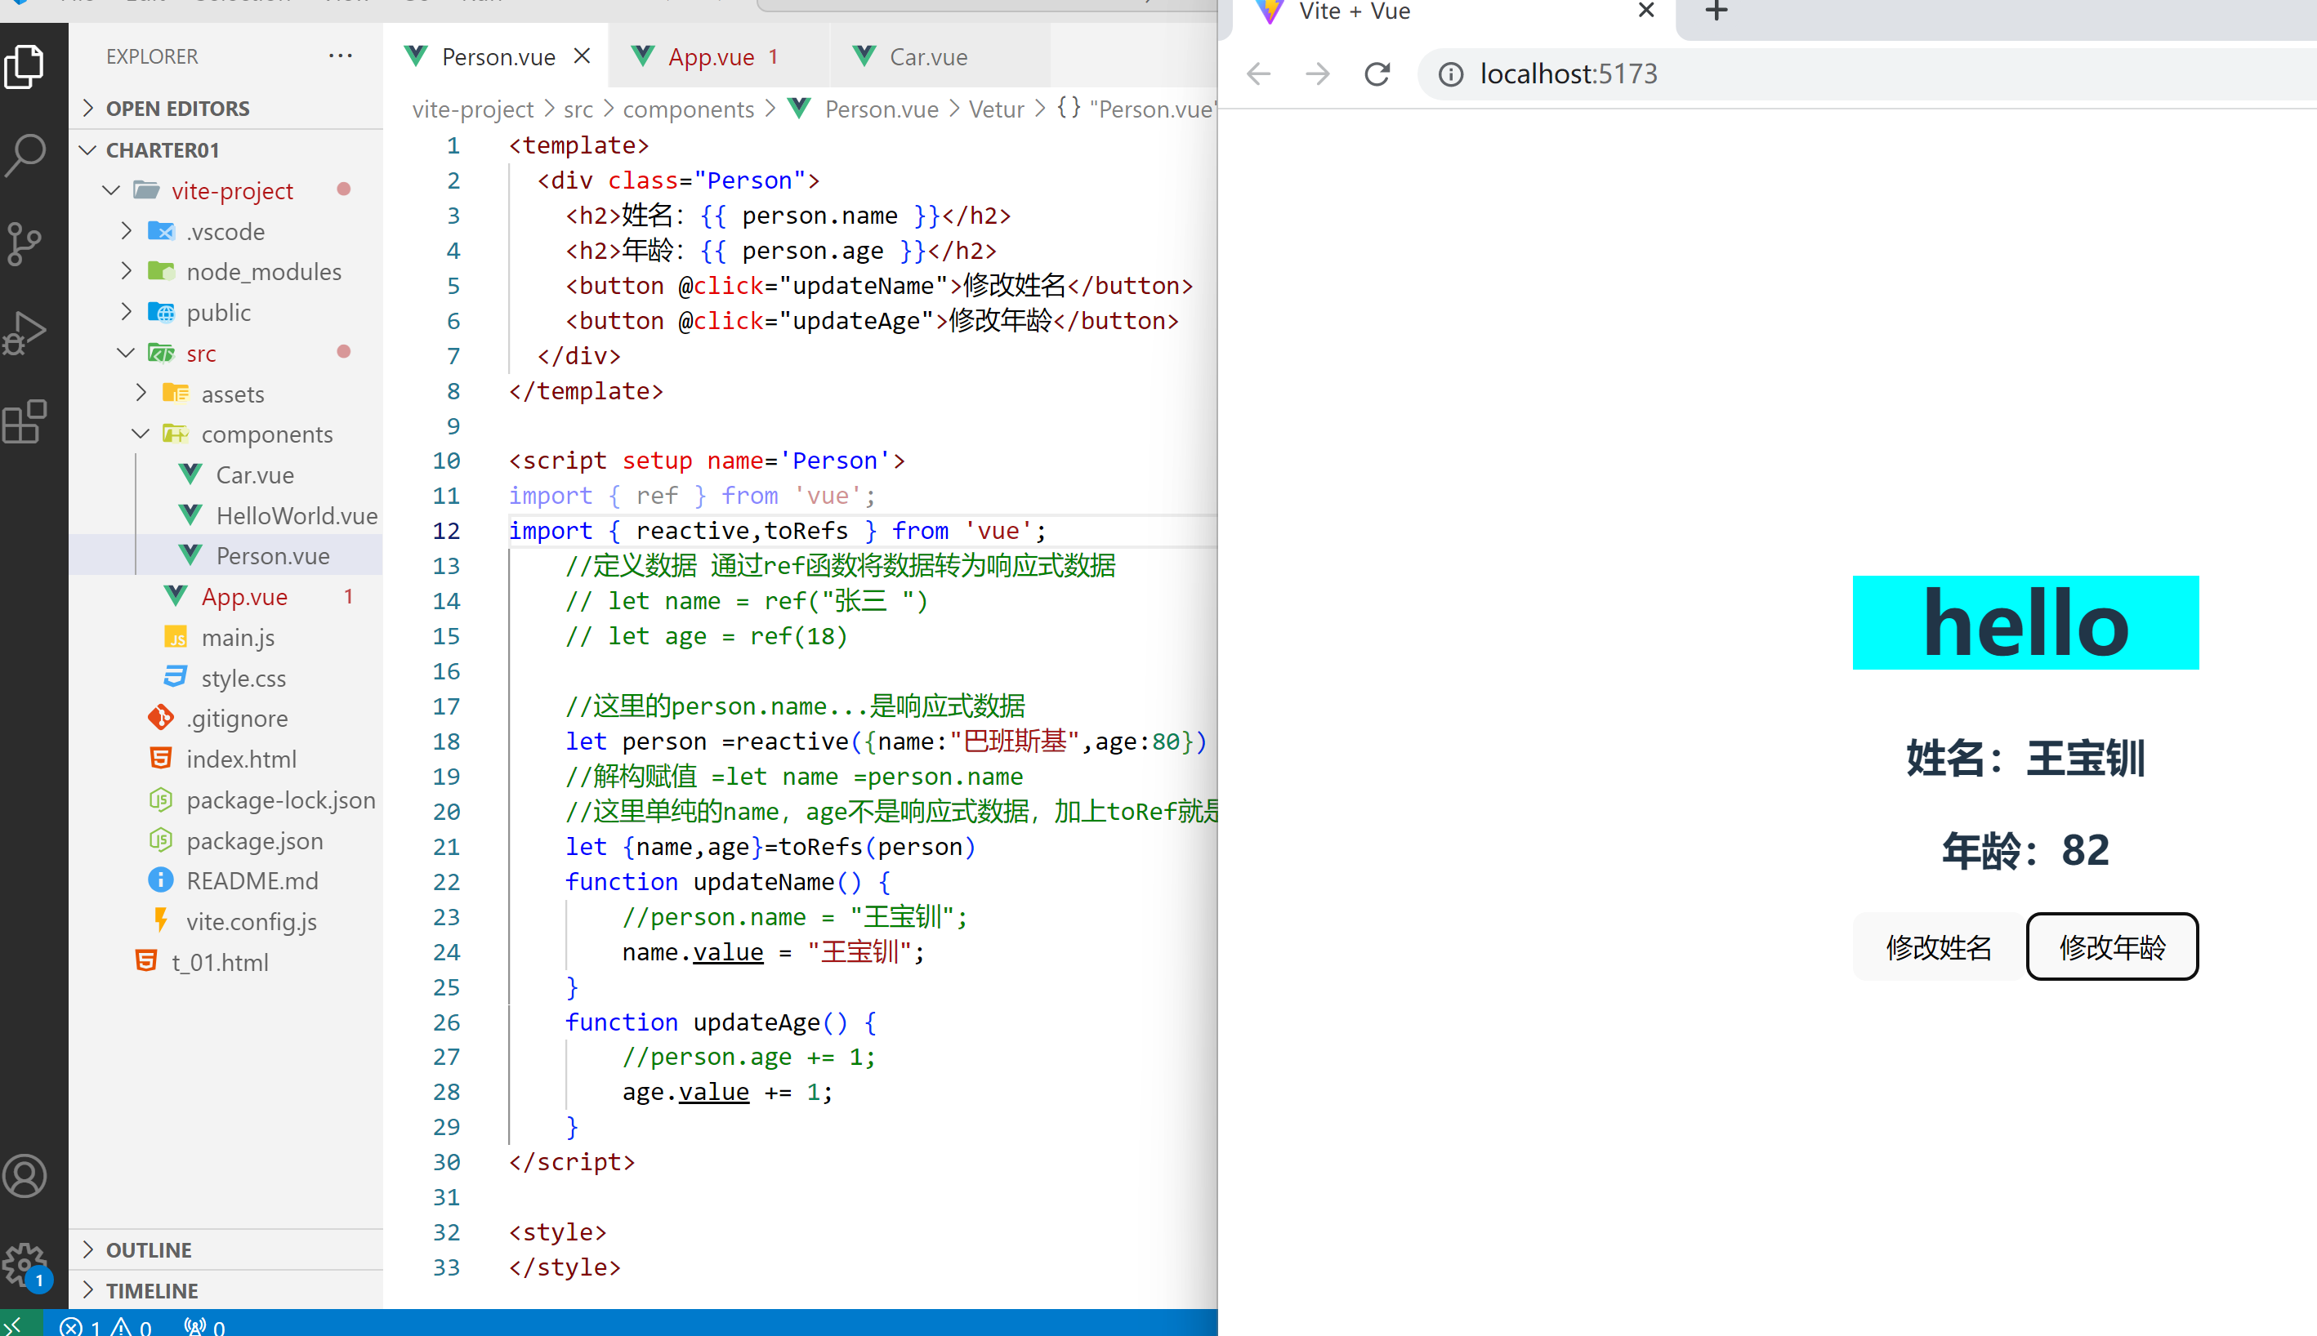Open package.json in the explorer
The image size is (2317, 1336).
coord(225,839)
